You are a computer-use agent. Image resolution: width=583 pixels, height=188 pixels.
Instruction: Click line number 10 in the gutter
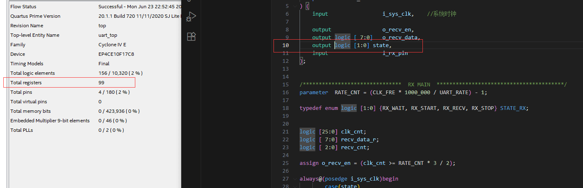point(286,45)
